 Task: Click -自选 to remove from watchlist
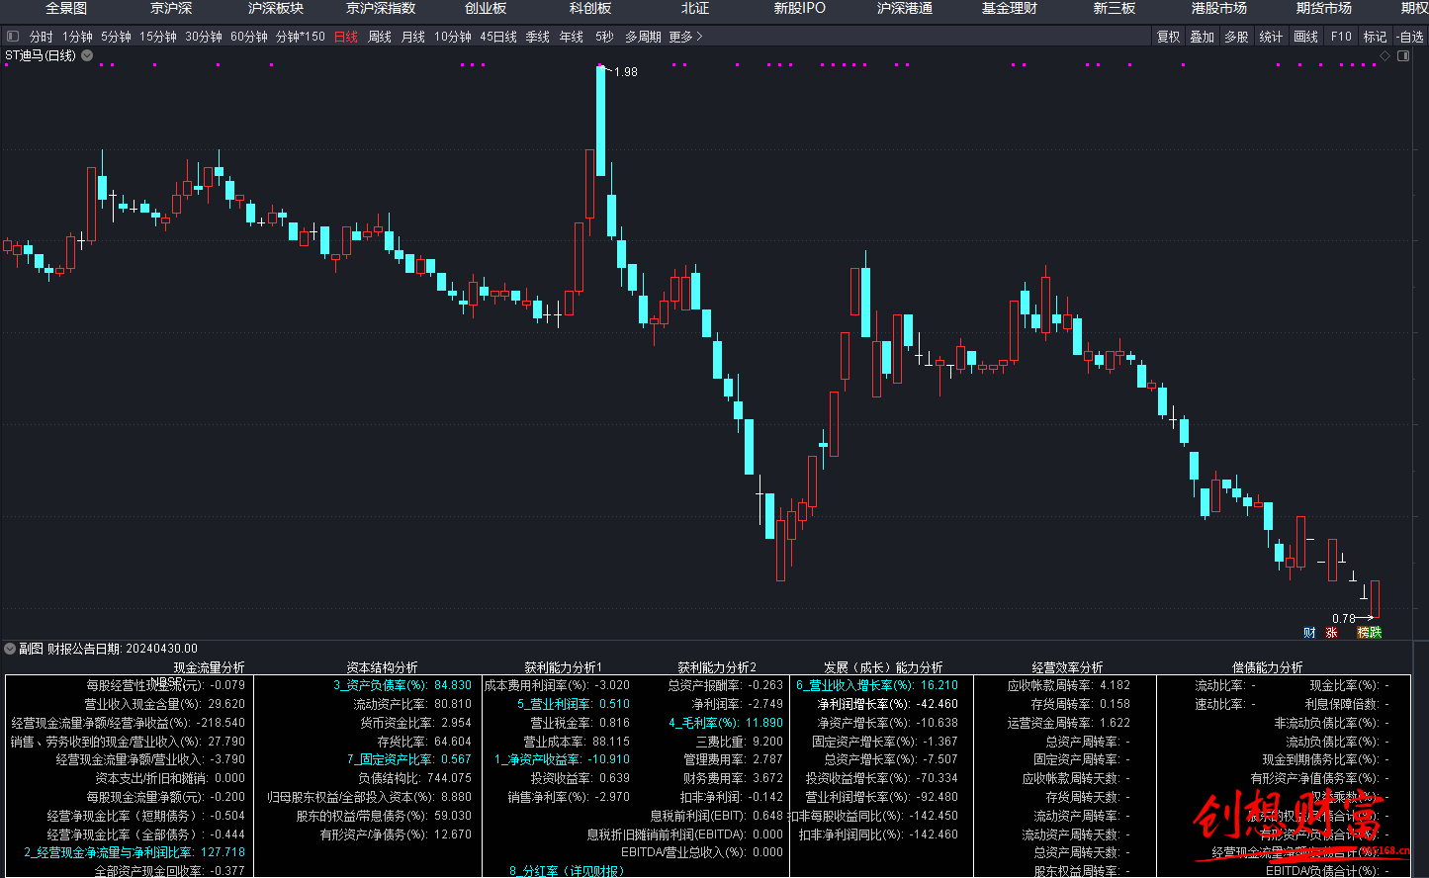click(1409, 37)
